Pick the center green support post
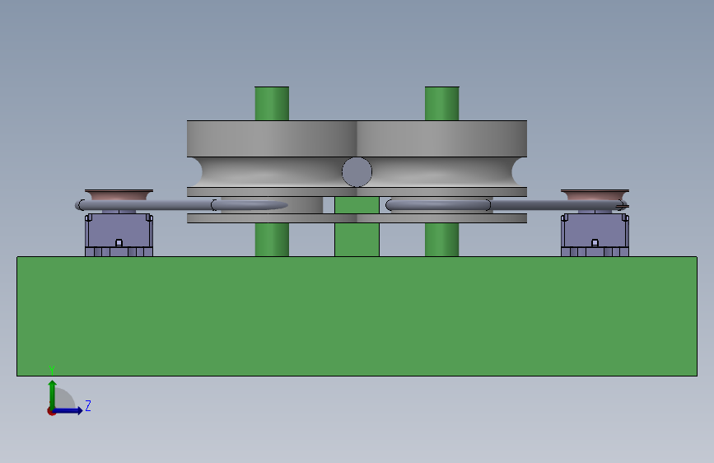Image resolution: width=714 pixels, height=463 pixels. [x=357, y=227]
